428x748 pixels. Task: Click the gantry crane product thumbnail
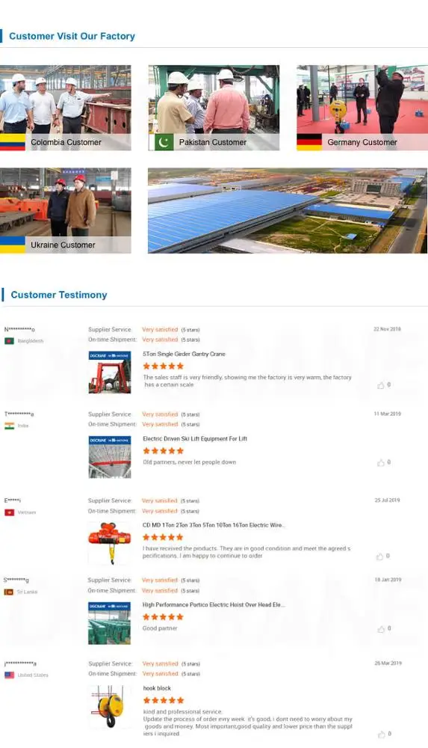(110, 373)
